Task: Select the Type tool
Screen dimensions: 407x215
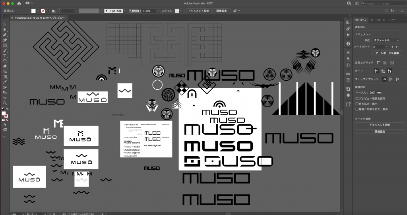Action: (5, 56)
